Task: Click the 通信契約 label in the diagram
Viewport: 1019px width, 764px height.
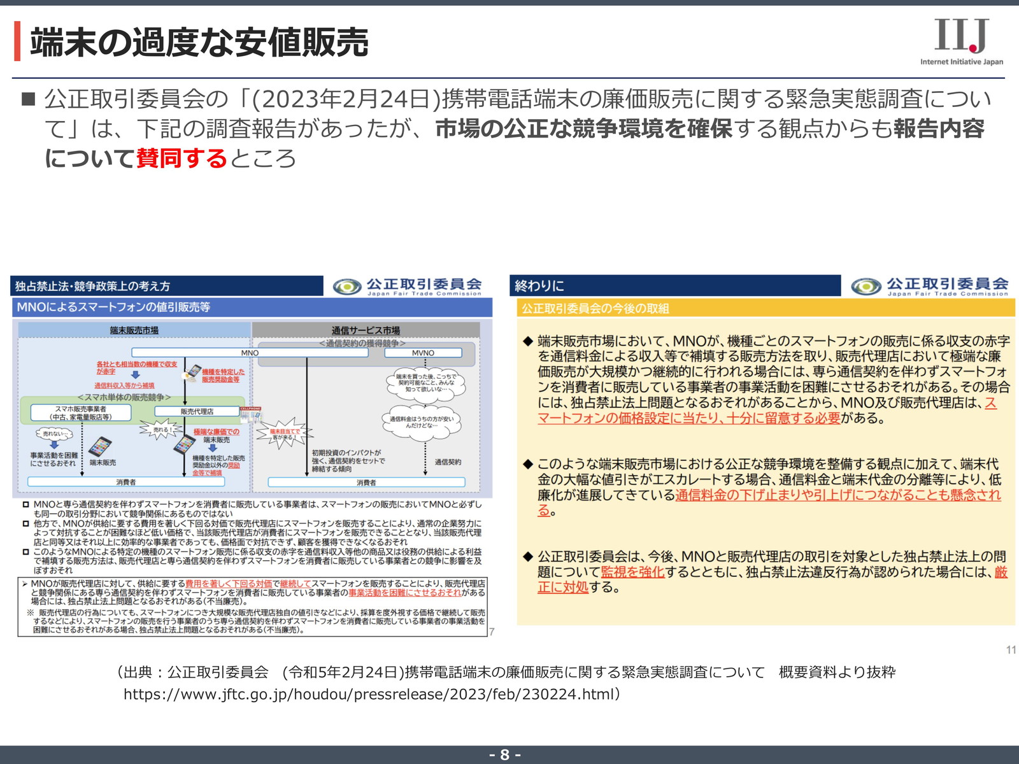Action: pyautogui.click(x=448, y=462)
